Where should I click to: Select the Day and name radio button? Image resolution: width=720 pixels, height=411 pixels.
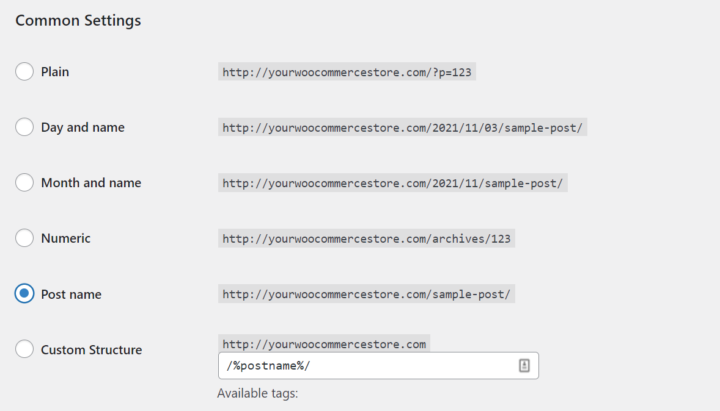click(24, 127)
